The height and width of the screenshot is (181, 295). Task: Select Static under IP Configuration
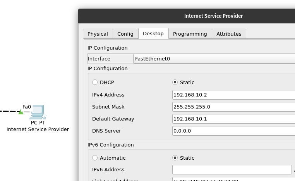point(175,82)
